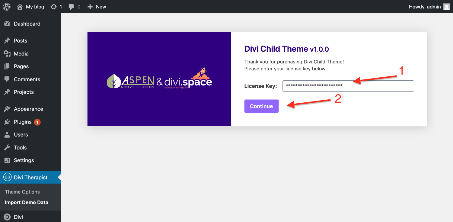Click the home icon beside My blog
453x222 pixels.
click(x=20, y=7)
